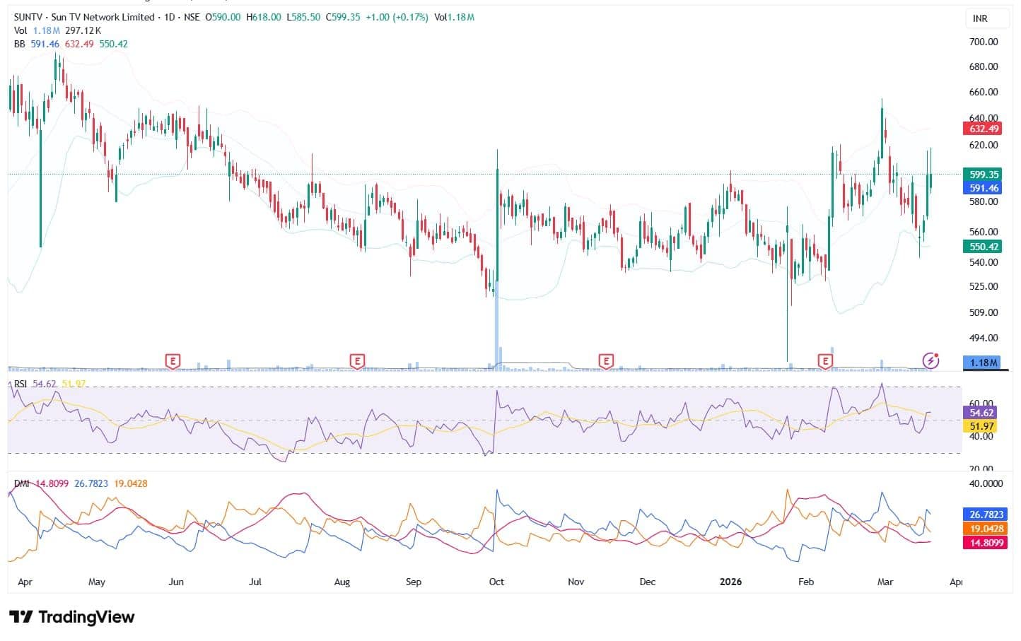Screen dimensions: 1021x641
Task: Select the Dec label on the time axis
Action: point(647,582)
